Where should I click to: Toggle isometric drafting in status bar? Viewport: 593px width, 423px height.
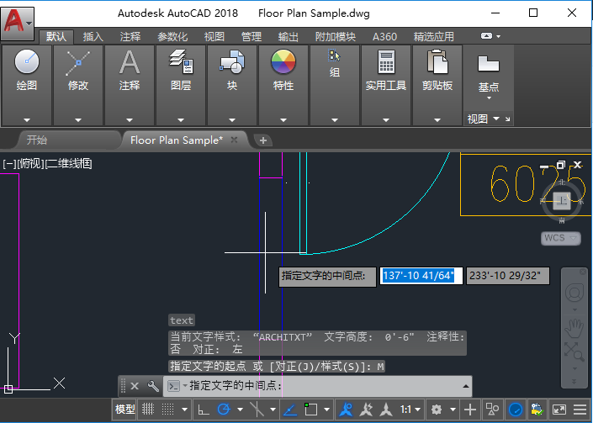tap(257, 410)
